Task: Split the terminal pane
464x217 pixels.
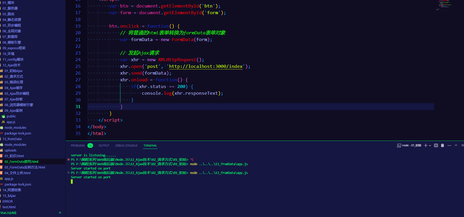Action: [x=436, y=146]
